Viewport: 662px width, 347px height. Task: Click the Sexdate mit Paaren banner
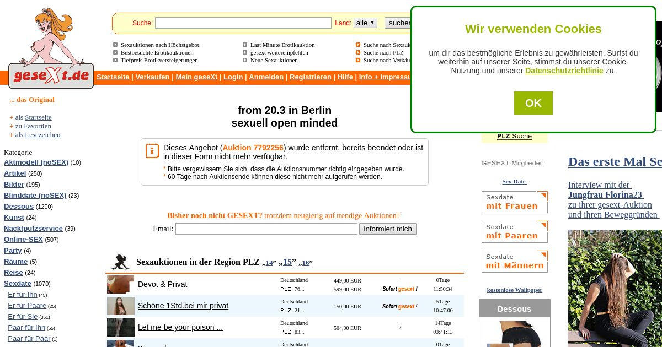(x=514, y=232)
